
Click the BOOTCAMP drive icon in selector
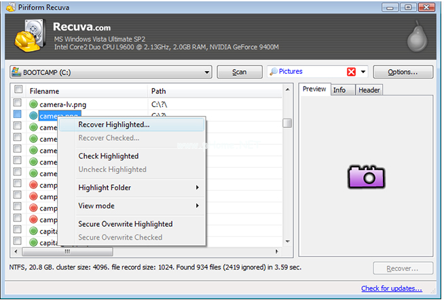(18, 72)
